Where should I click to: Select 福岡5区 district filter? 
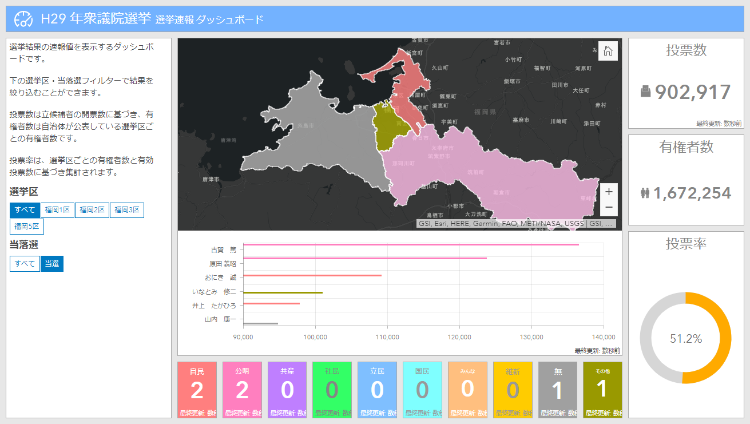click(27, 227)
